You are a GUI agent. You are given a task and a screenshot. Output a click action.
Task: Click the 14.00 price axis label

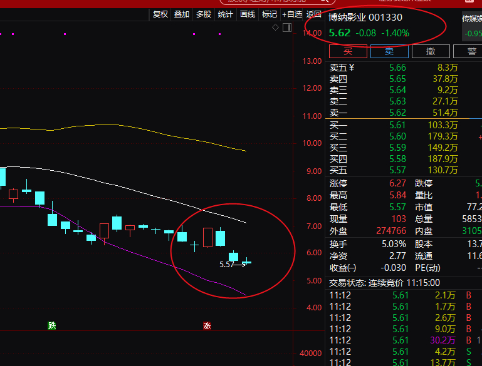pyautogui.click(x=312, y=33)
